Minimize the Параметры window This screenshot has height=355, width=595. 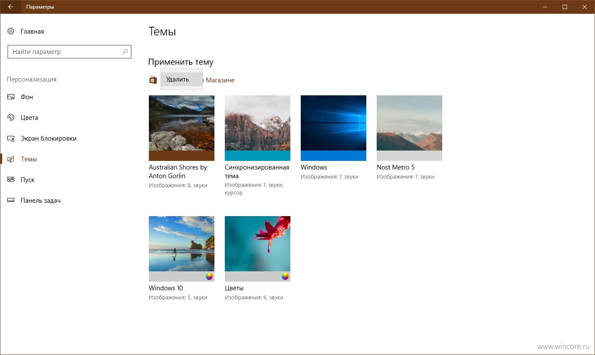pos(545,7)
